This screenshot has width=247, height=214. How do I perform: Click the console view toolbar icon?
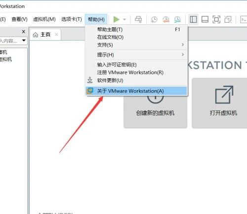(x=244, y=19)
